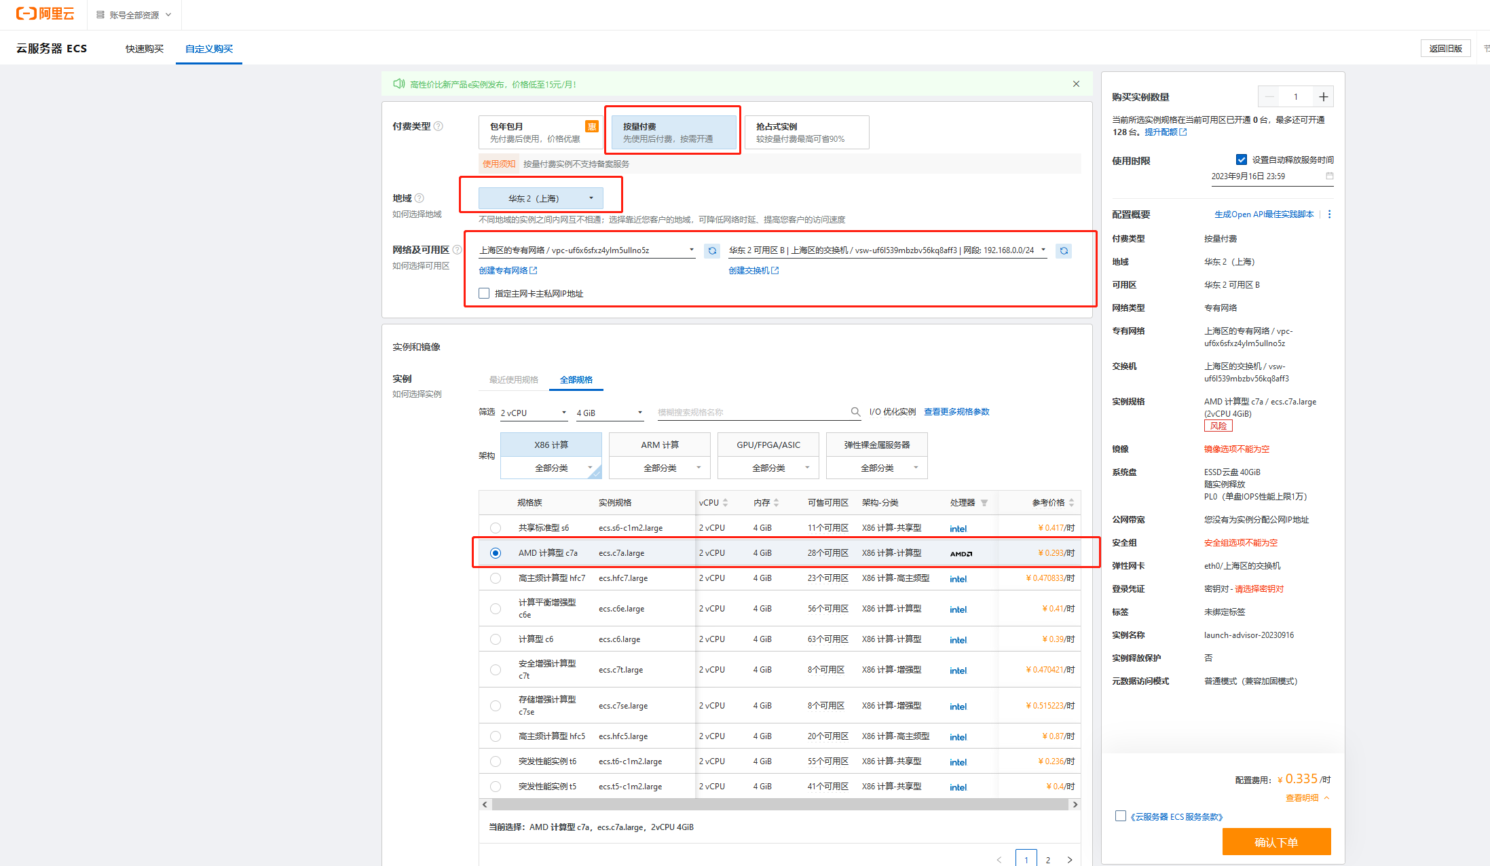The width and height of the screenshot is (1490, 866).
Task: Click the processor column filter icon
Action: coord(984,503)
